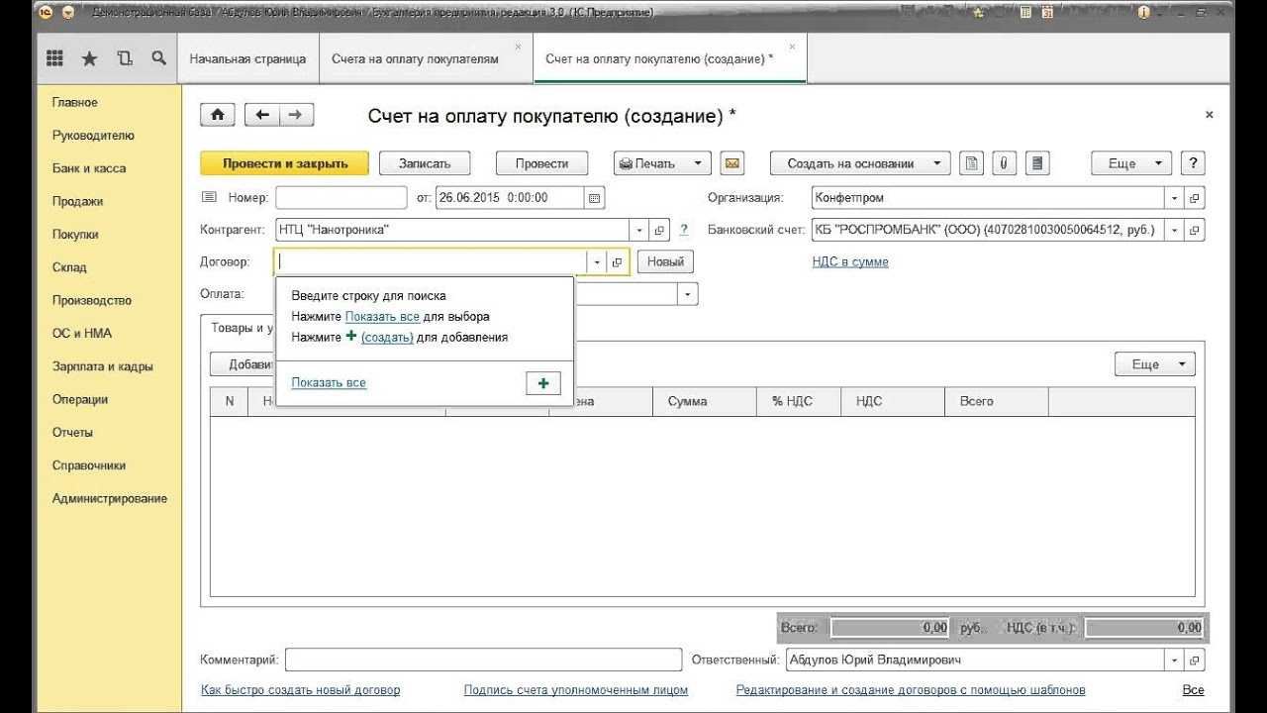Open the Ответственный record via the open icon
The height and width of the screenshot is (713, 1267).
point(1195,660)
